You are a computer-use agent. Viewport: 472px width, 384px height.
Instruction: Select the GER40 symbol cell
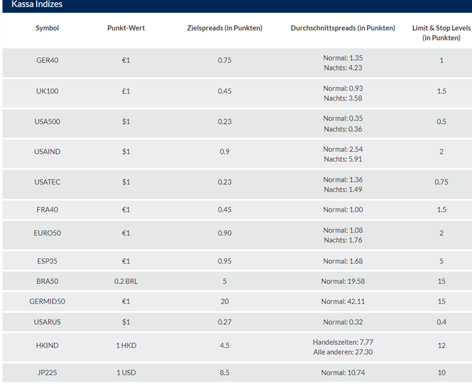coord(48,60)
